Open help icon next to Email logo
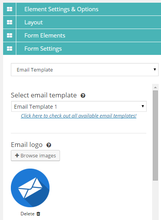 click(49, 145)
